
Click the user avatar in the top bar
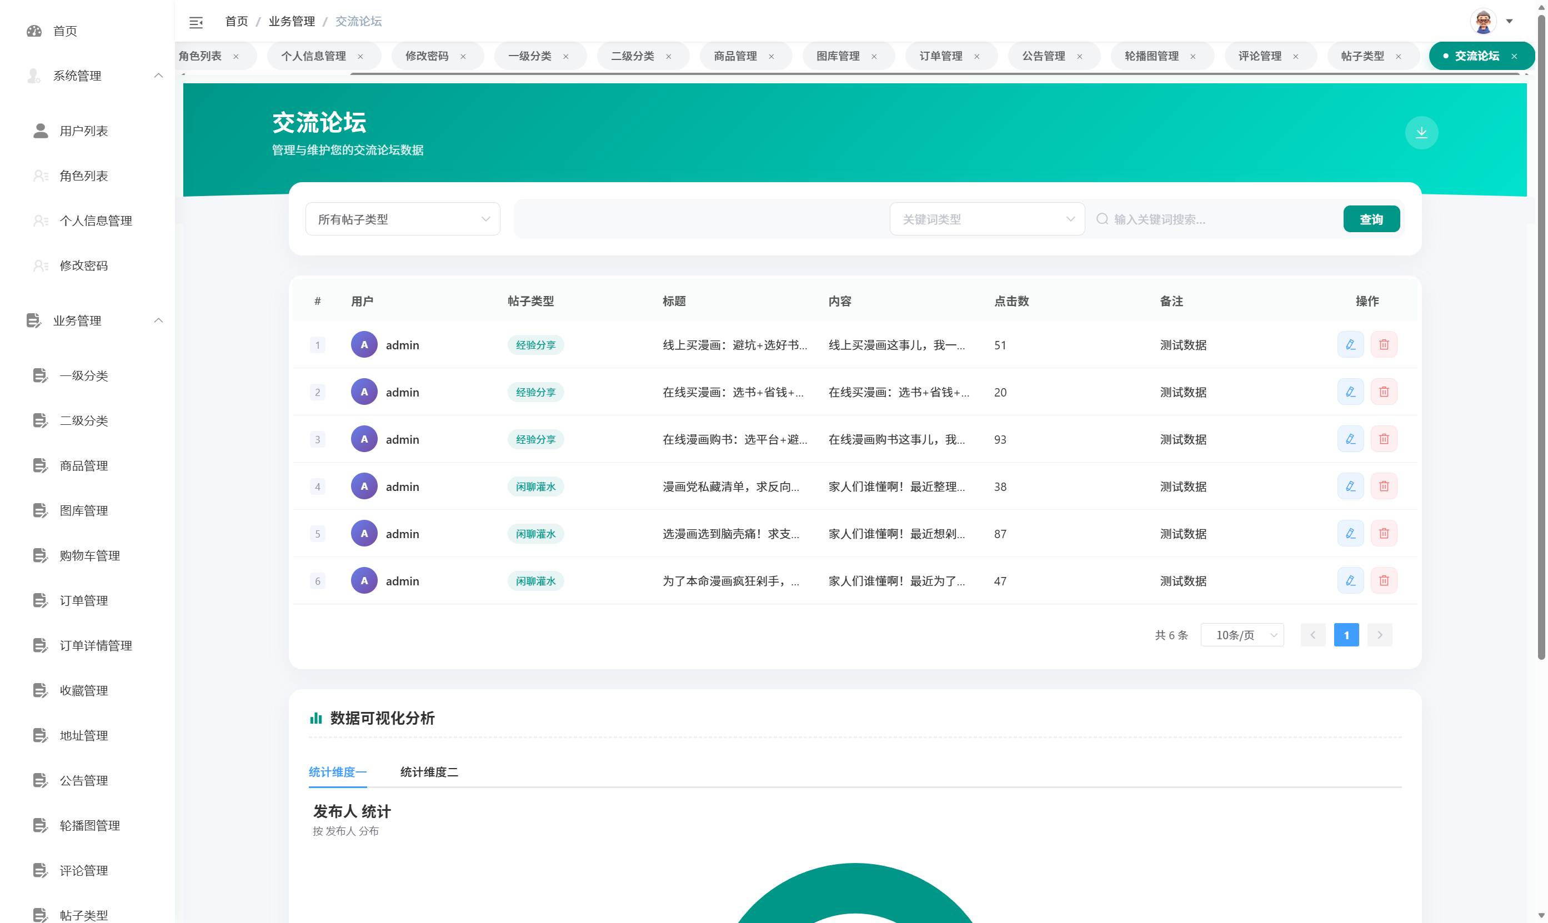point(1484,21)
